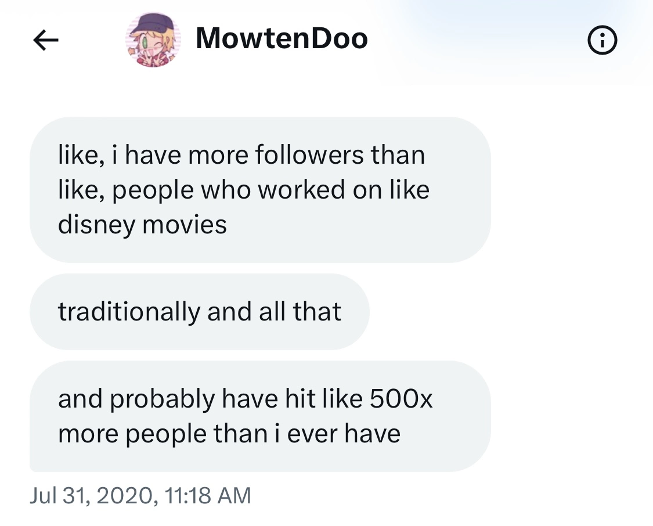Click the MowtenDoo username in the header
This screenshot has height=526, width=653.
(x=282, y=38)
